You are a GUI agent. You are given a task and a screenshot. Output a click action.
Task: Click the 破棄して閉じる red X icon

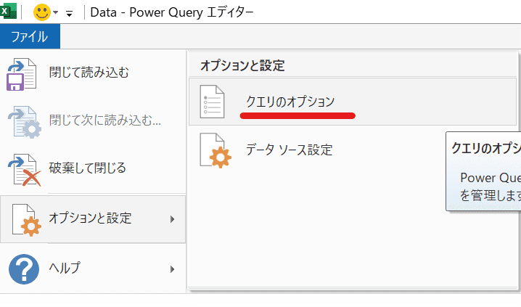[x=24, y=170]
